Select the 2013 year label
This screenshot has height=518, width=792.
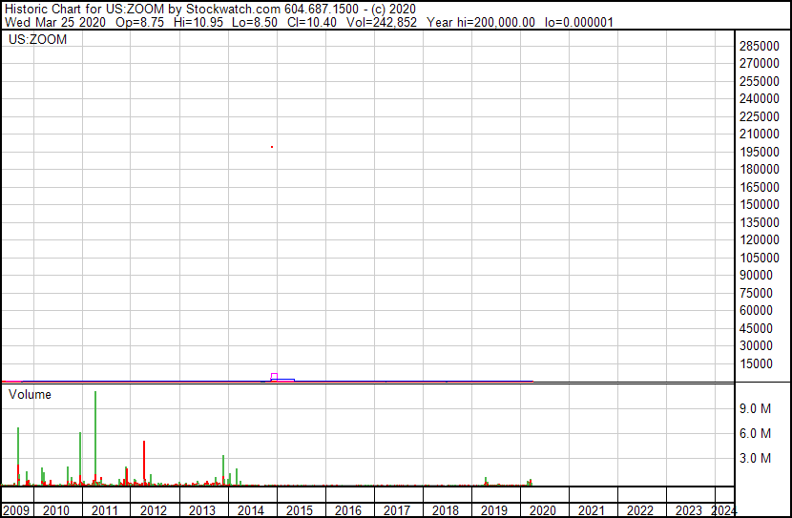(202, 510)
